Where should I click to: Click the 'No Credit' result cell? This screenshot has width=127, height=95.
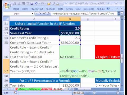point(70,52)
